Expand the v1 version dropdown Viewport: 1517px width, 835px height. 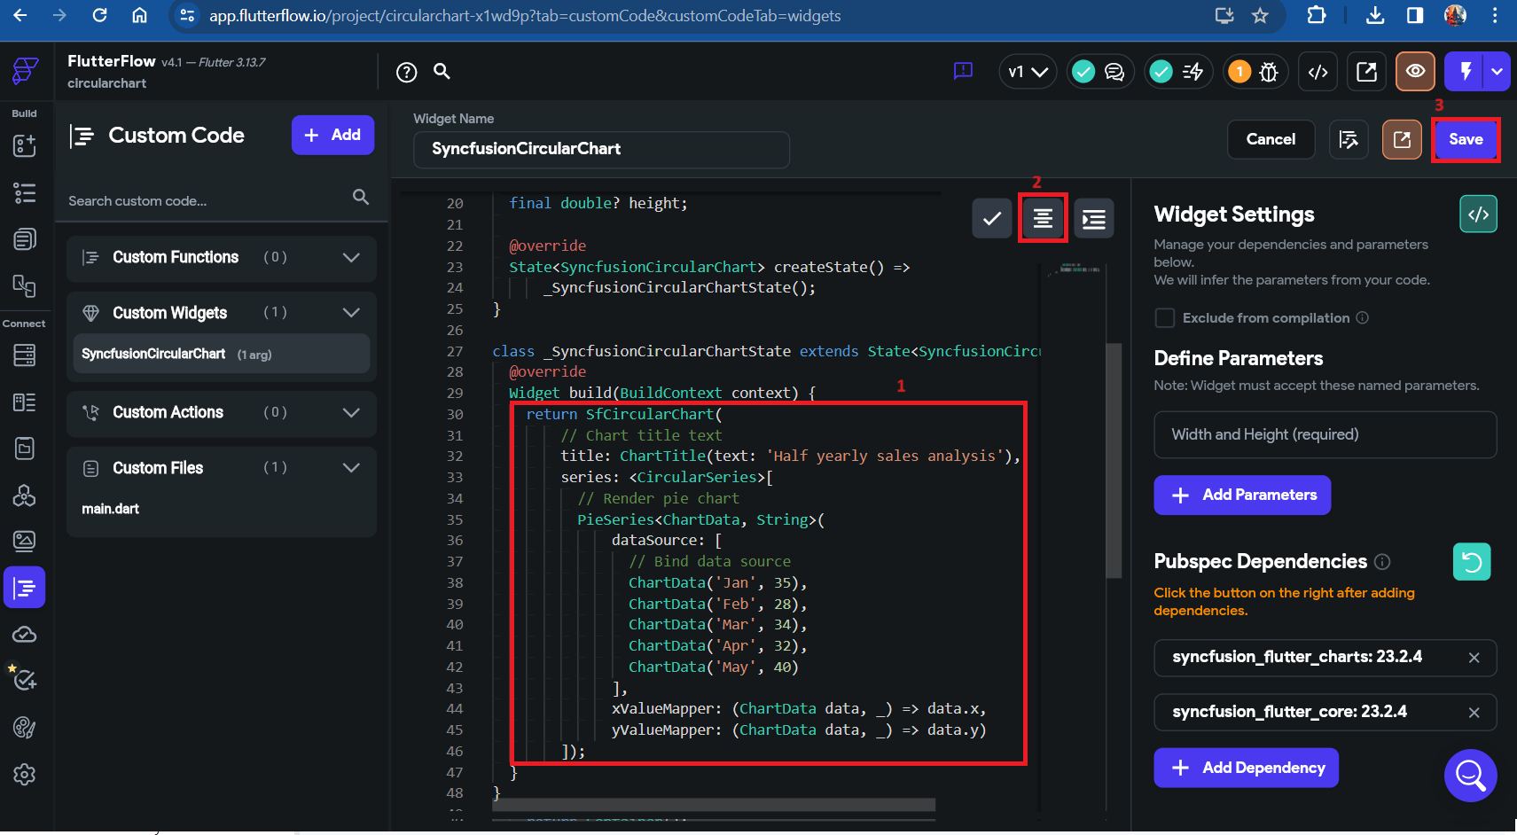(1028, 72)
